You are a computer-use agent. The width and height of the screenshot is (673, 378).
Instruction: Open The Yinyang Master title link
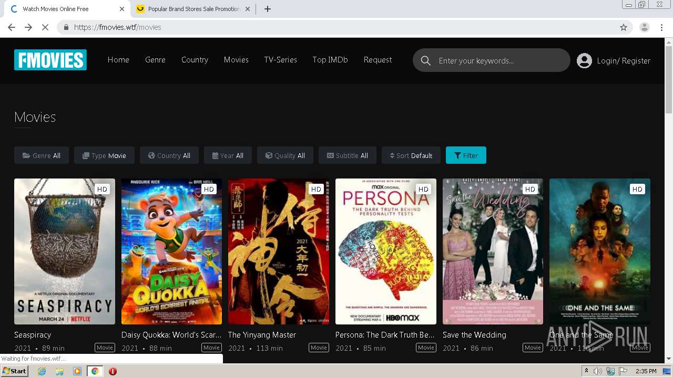[262, 335]
